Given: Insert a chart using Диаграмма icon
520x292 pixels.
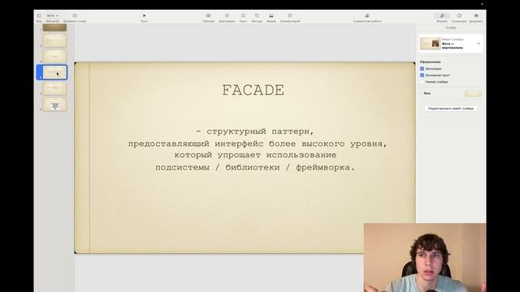Looking at the screenshot, I should pos(227,15).
